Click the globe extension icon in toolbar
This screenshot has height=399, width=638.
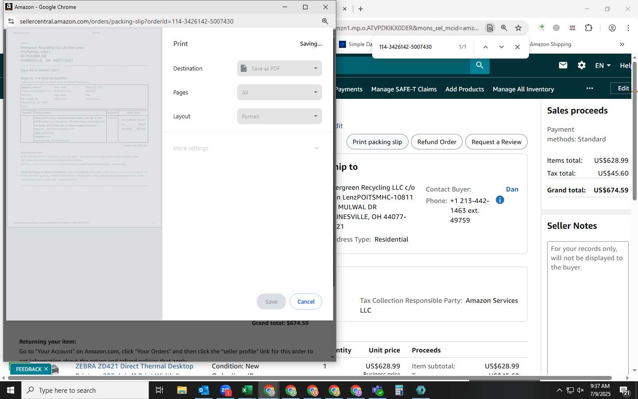[556, 28]
